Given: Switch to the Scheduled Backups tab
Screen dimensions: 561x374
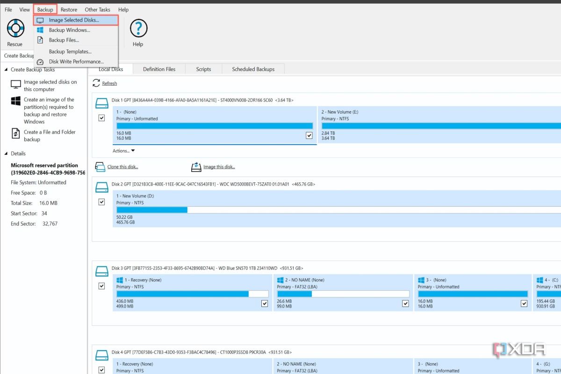Looking at the screenshot, I should (x=253, y=69).
